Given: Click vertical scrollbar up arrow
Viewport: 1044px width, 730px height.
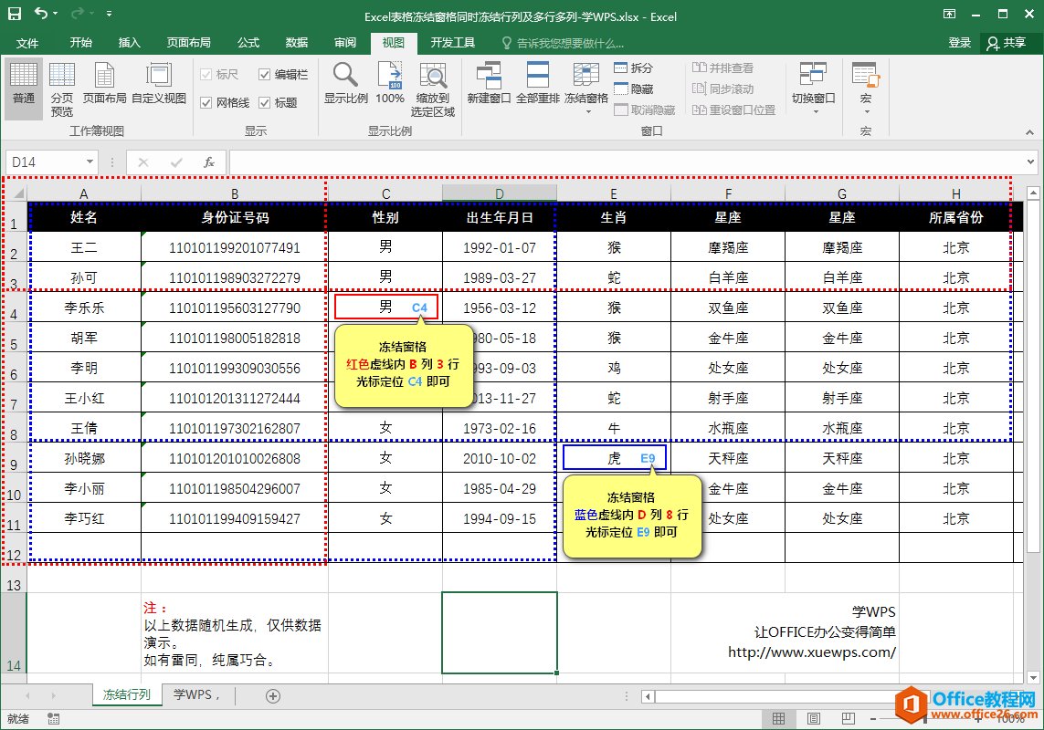Looking at the screenshot, I should point(1033,193).
